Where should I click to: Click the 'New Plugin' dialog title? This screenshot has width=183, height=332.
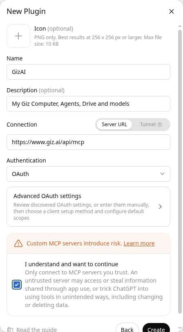pyautogui.click(x=26, y=11)
